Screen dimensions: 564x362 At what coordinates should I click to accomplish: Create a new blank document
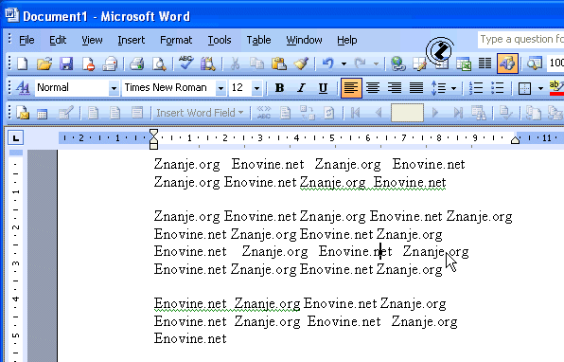click(23, 64)
